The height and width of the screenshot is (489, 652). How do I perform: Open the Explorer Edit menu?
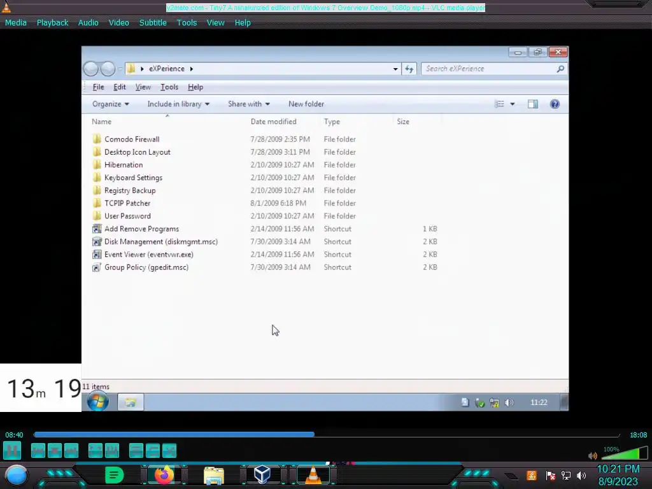pos(119,87)
